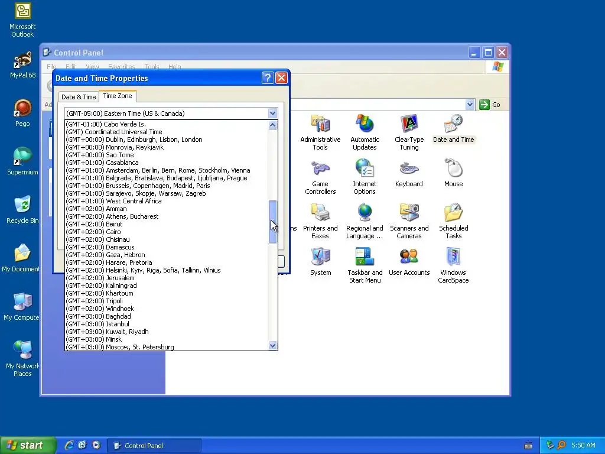Choose Sarajevo, Skopje, Warsaw, Zagreb time zone
605x454 pixels.
click(166, 193)
